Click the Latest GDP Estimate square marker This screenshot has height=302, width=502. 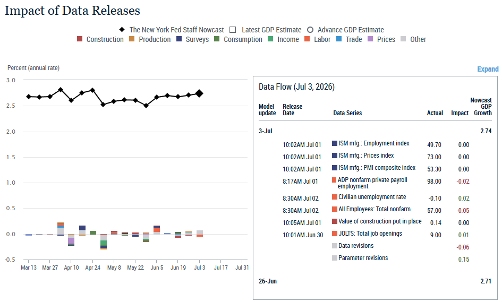pyautogui.click(x=233, y=30)
